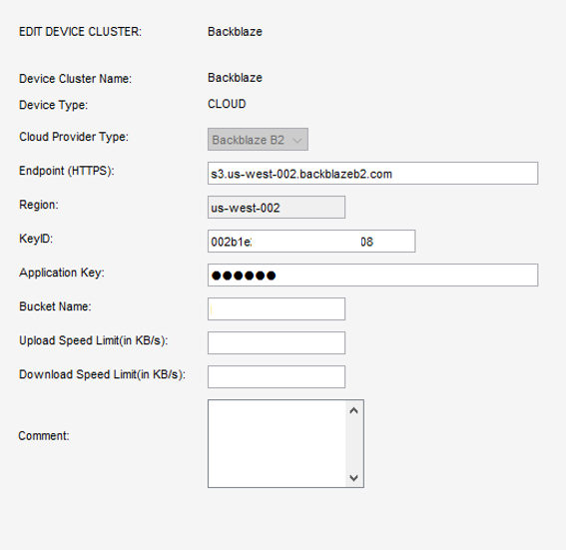Viewport: 566px width, 550px height.
Task: Click the Region field showing us-west-002
Action: point(277,208)
